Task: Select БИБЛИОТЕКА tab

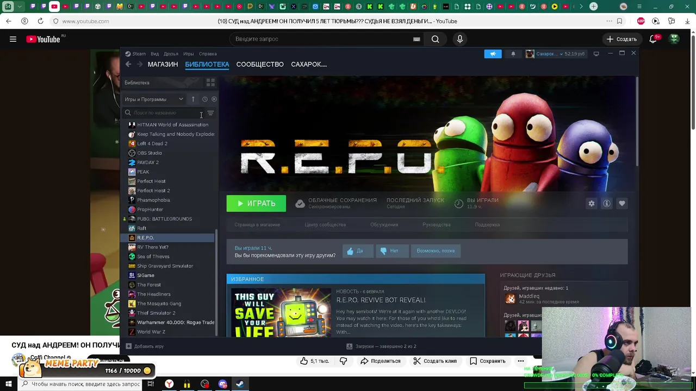Action: tap(207, 64)
